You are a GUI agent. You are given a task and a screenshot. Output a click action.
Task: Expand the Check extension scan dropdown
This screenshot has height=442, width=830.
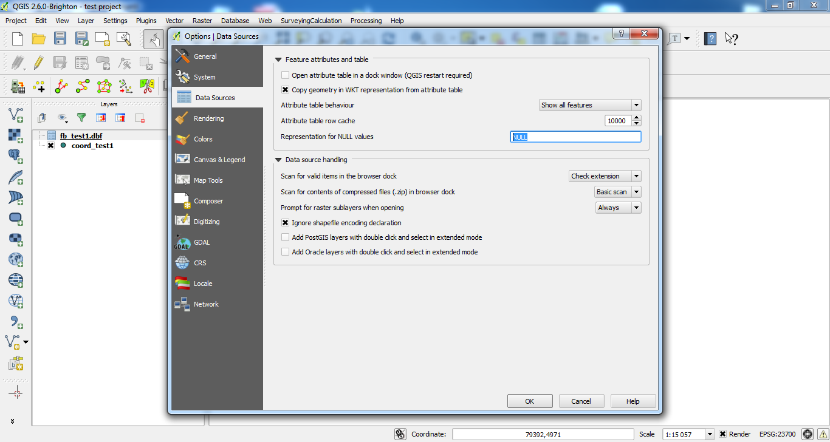click(605, 176)
